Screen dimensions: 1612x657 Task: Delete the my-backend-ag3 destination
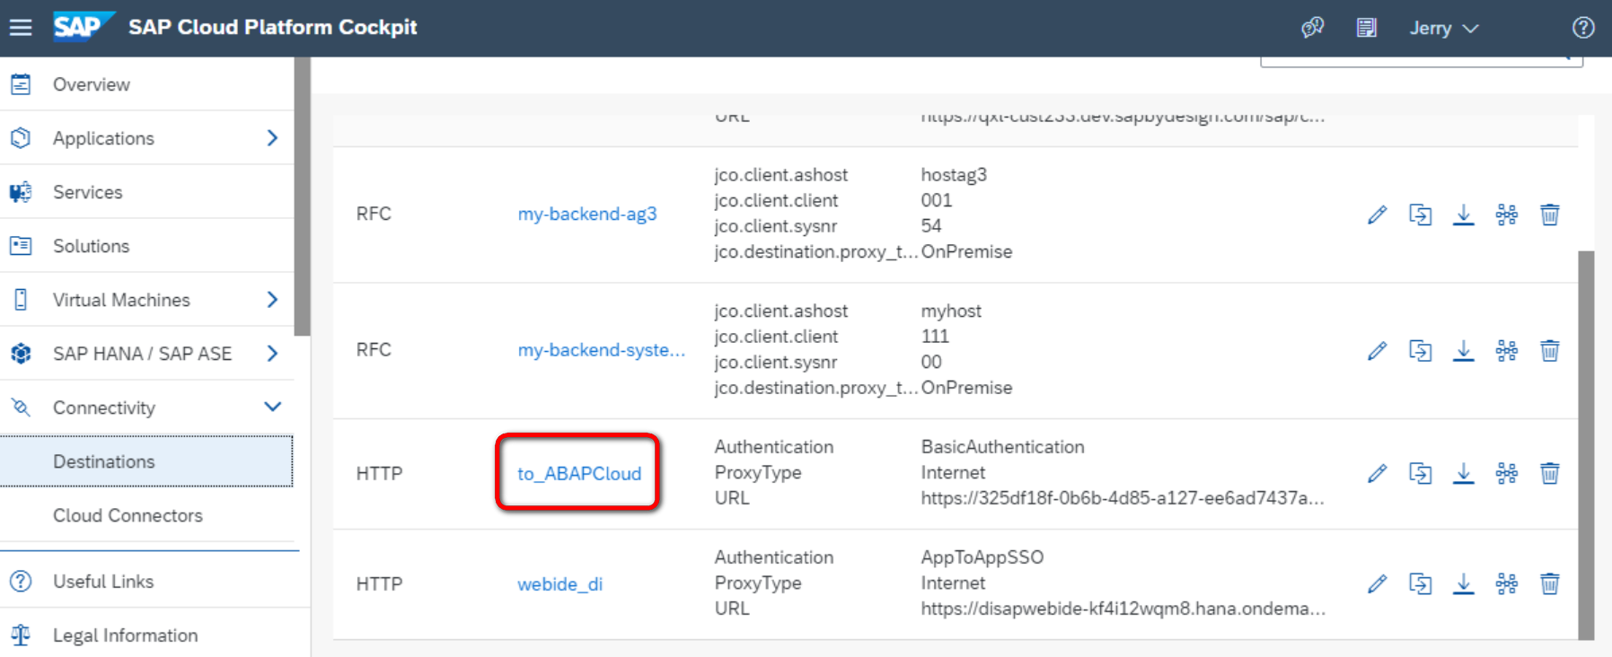(1550, 215)
